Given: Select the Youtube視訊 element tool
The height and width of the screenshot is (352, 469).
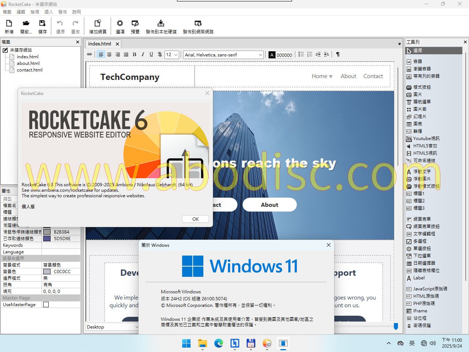Looking at the screenshot, I should pyautogui.click(x=426, y=139).
